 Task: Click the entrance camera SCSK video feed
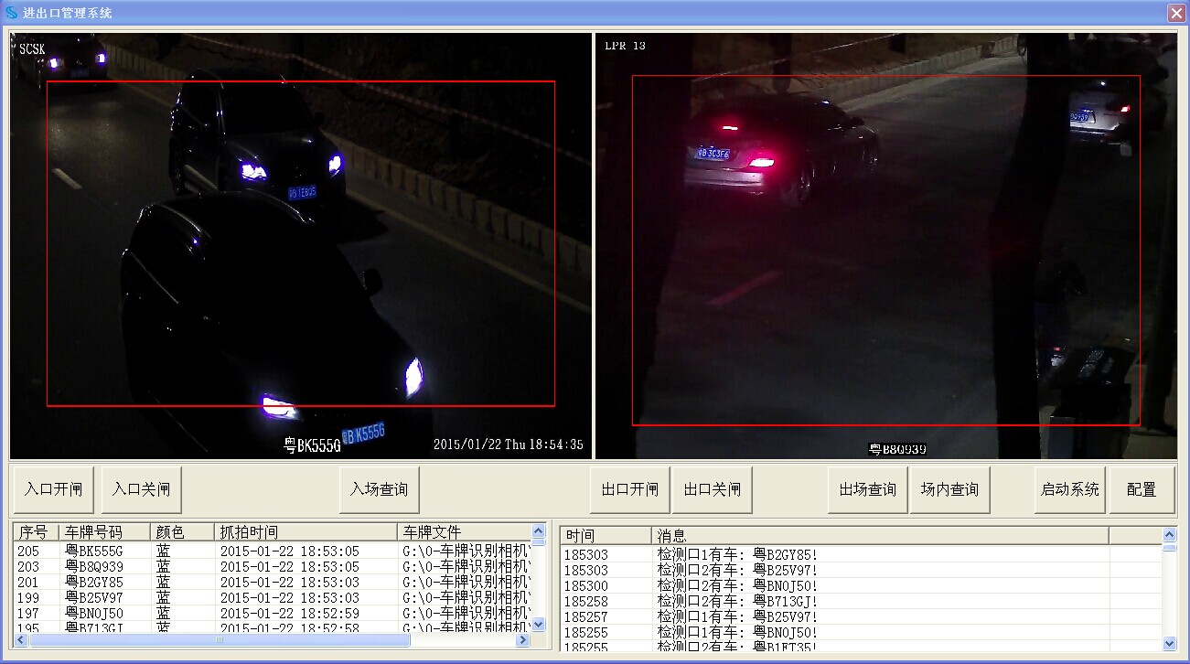click(x=301, y=245)
